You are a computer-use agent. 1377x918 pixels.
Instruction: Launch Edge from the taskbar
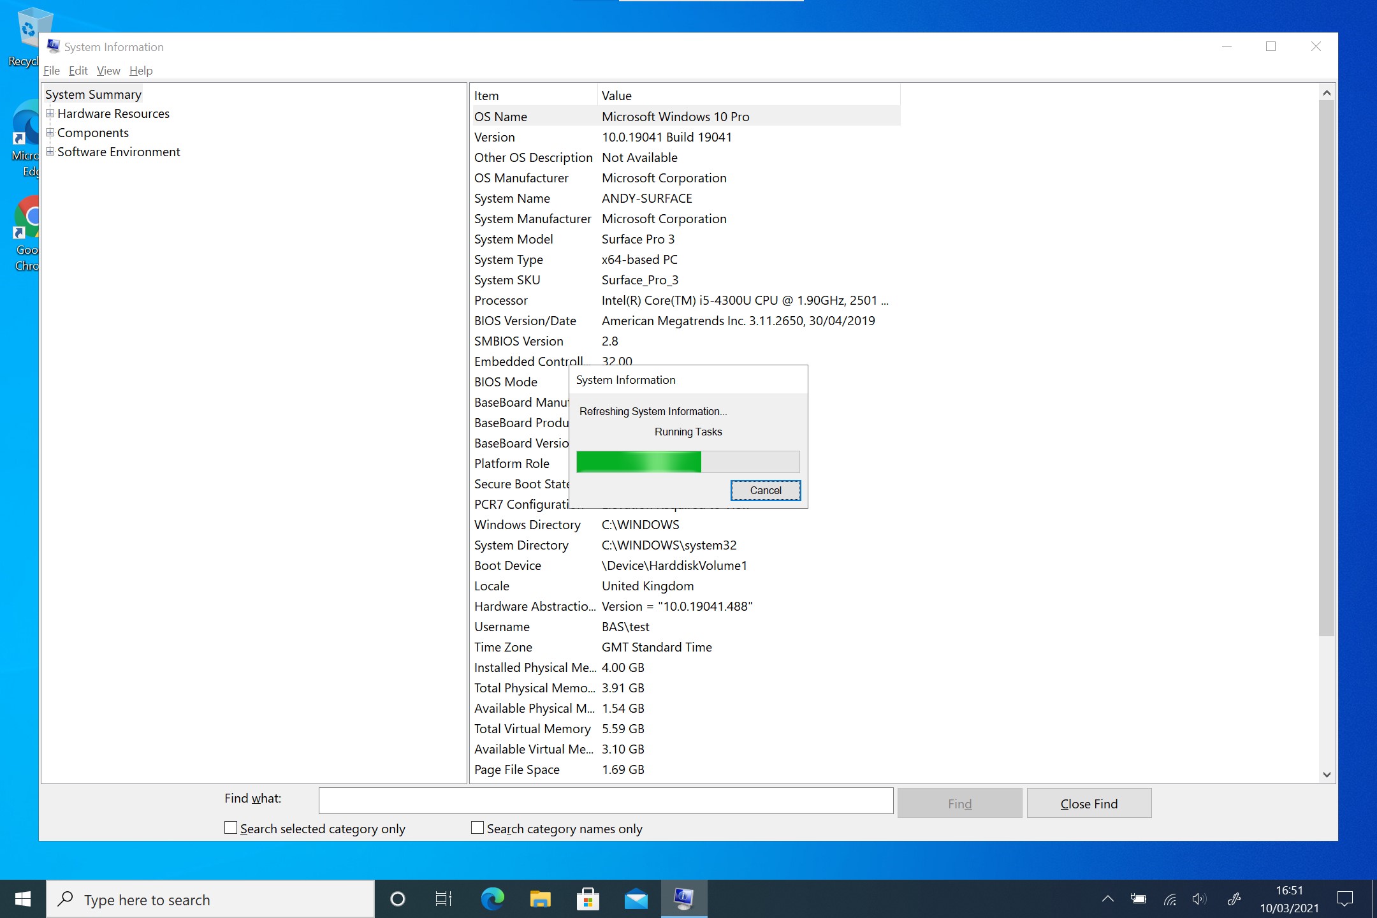point(492,899)
